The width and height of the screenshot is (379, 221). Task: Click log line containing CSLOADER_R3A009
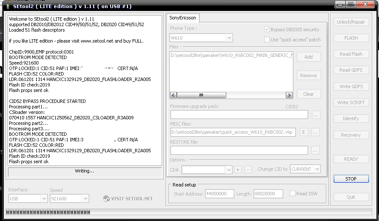click(71, 118)
